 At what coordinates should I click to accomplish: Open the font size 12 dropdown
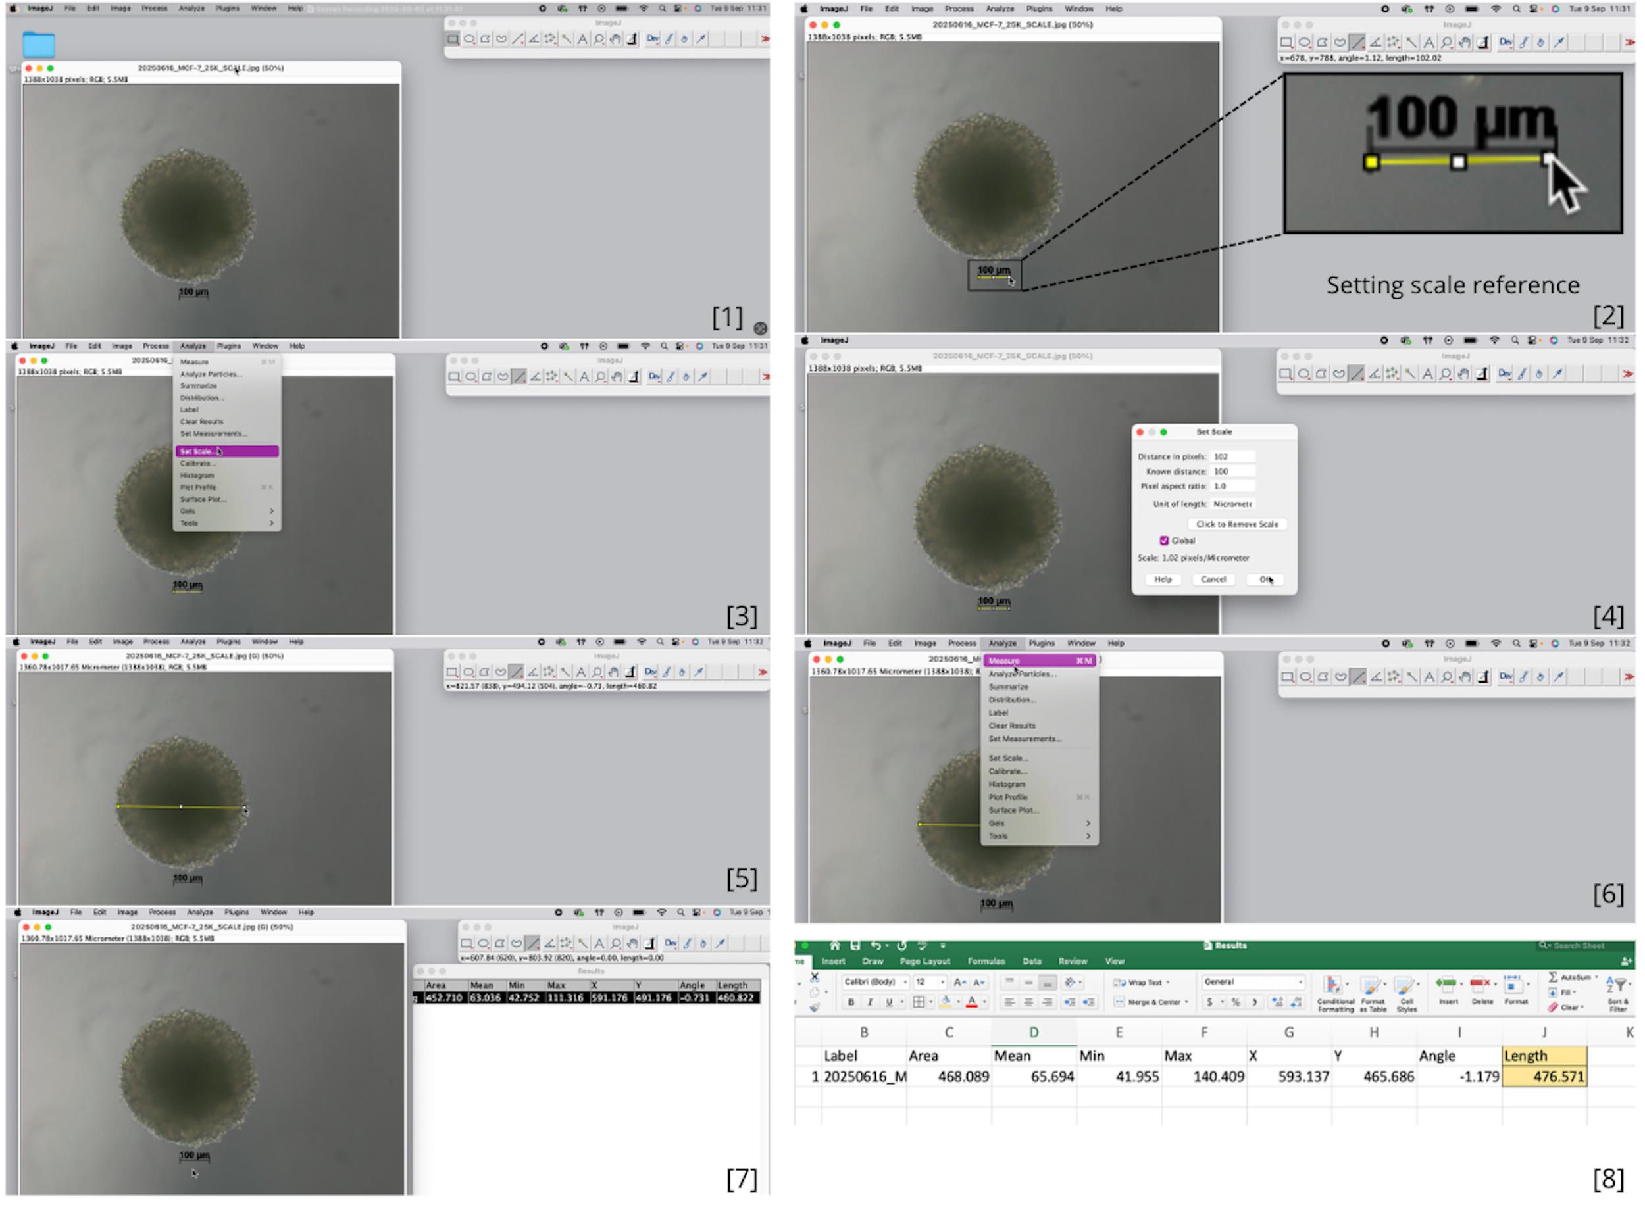[942, 983]
